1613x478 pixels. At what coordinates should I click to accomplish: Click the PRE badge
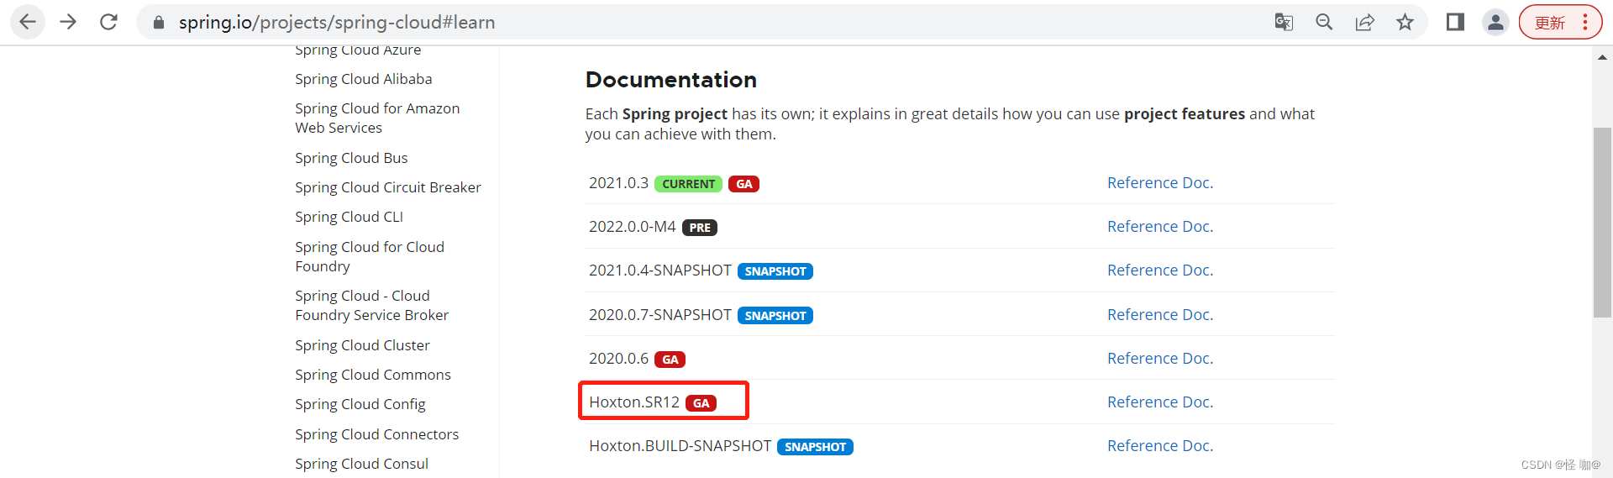700,228
